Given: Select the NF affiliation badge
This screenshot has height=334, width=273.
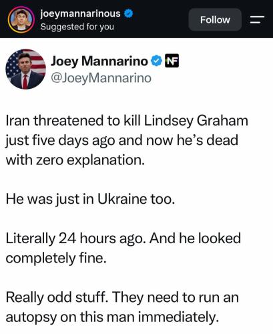Looking at the screenshot, I should [172, 61].
